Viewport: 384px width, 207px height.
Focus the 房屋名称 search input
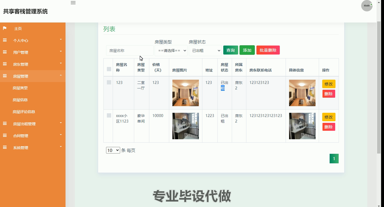pyautogui.click(x=130, y=51)
